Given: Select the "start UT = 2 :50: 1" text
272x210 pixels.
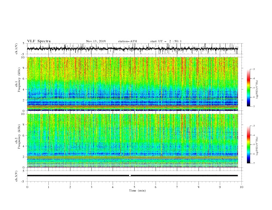Looking at the screenshot, I should click(x=166, y=41).
